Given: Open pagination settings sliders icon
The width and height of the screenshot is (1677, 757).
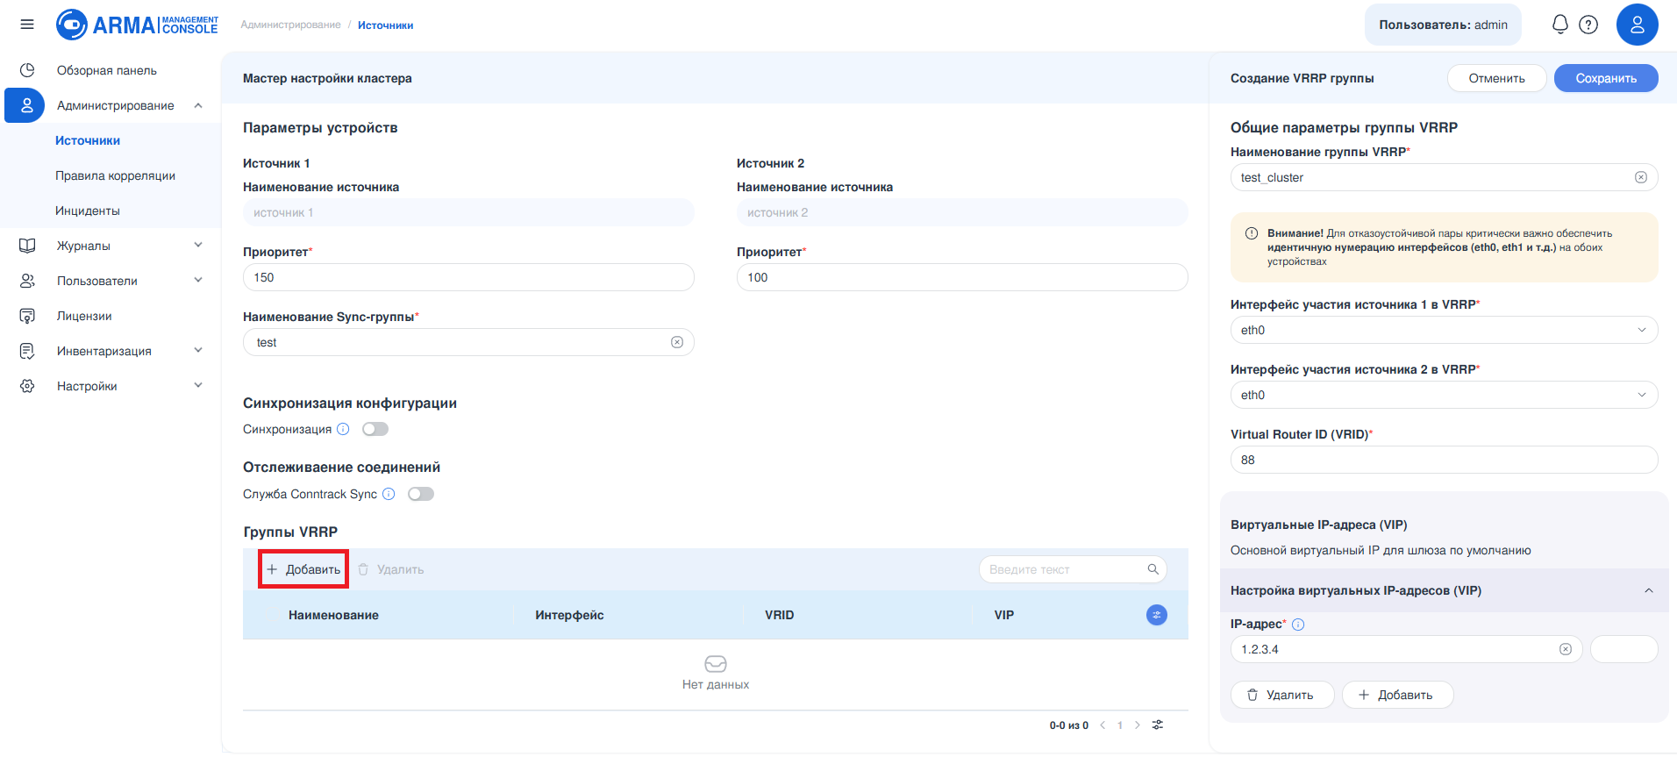Looking at the screenshot, I should pyautogui.click(x=1158, y=725).
